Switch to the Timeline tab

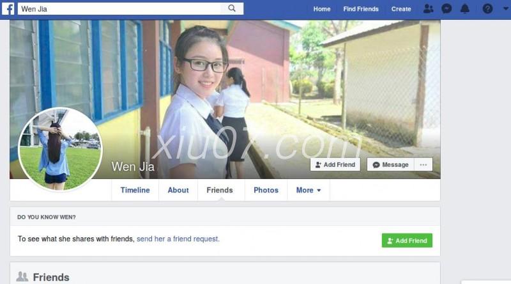(135, 190)
